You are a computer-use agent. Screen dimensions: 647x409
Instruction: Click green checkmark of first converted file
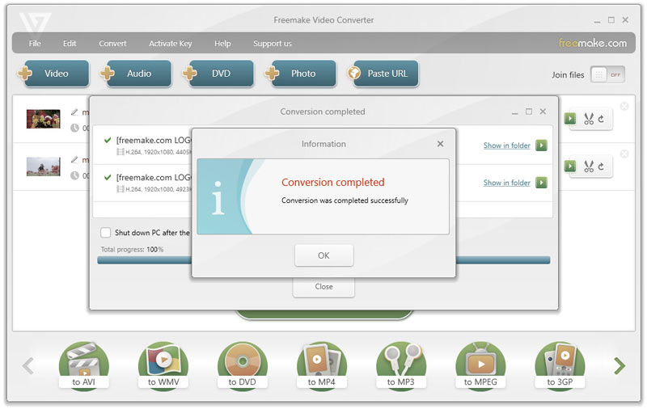pyautogui.click(x=108, y=140)
